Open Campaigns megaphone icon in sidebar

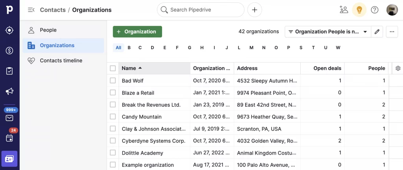(9, 91)
